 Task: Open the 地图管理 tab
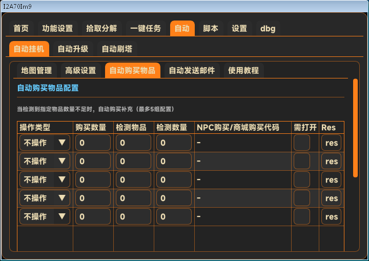point(36,70)
